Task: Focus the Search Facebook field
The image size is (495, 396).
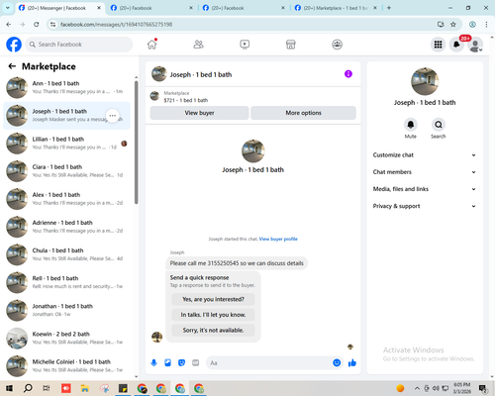Action: point(79,45)
